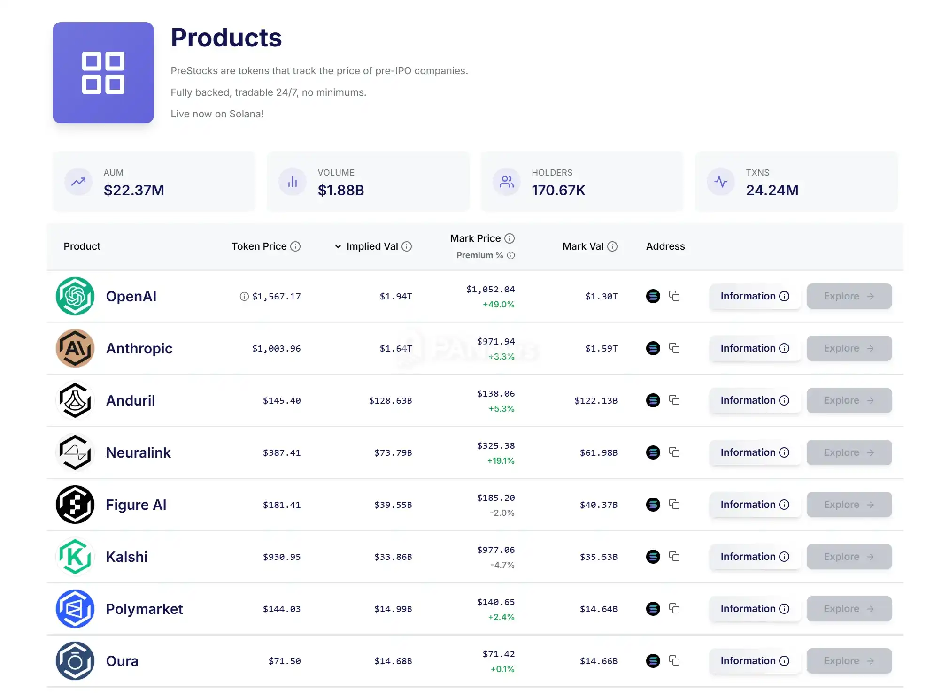Click Solana icon in Anthropic row
Screen dimensions: 934x697
click(x=653, y=348)
